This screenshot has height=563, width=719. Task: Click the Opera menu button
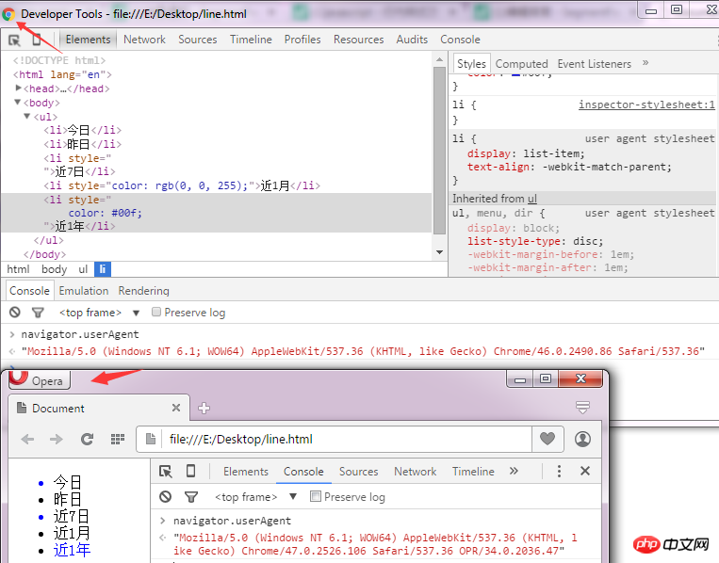coord(38,380)
